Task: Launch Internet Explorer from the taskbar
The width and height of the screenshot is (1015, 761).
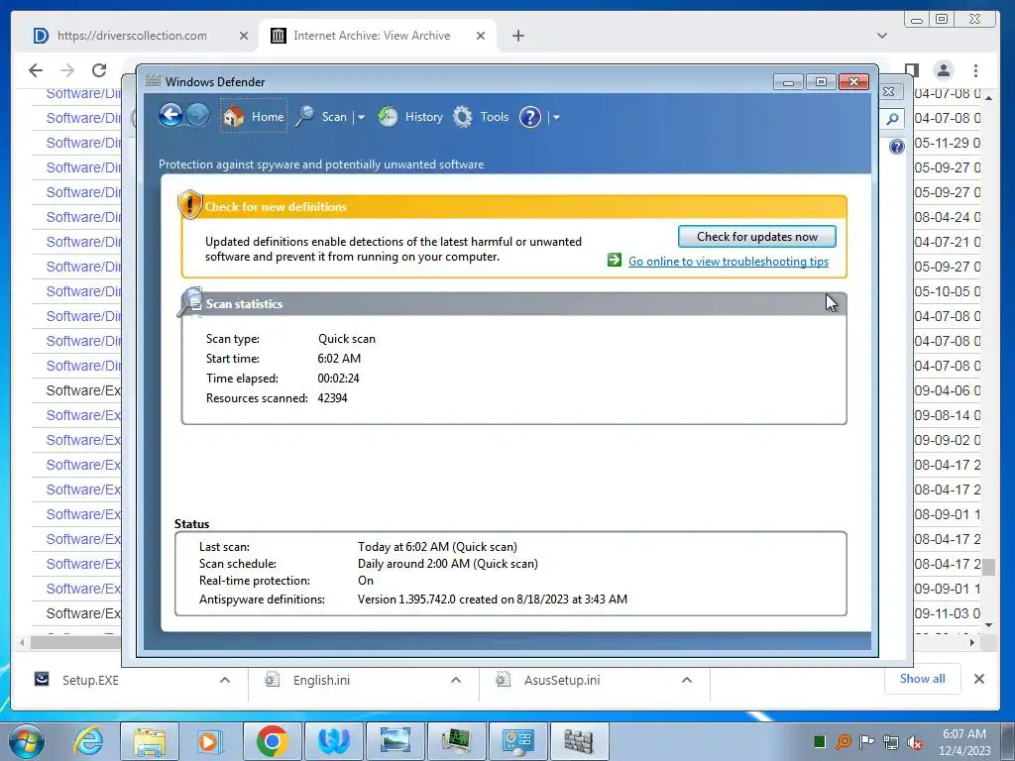Action: [88, 741]
